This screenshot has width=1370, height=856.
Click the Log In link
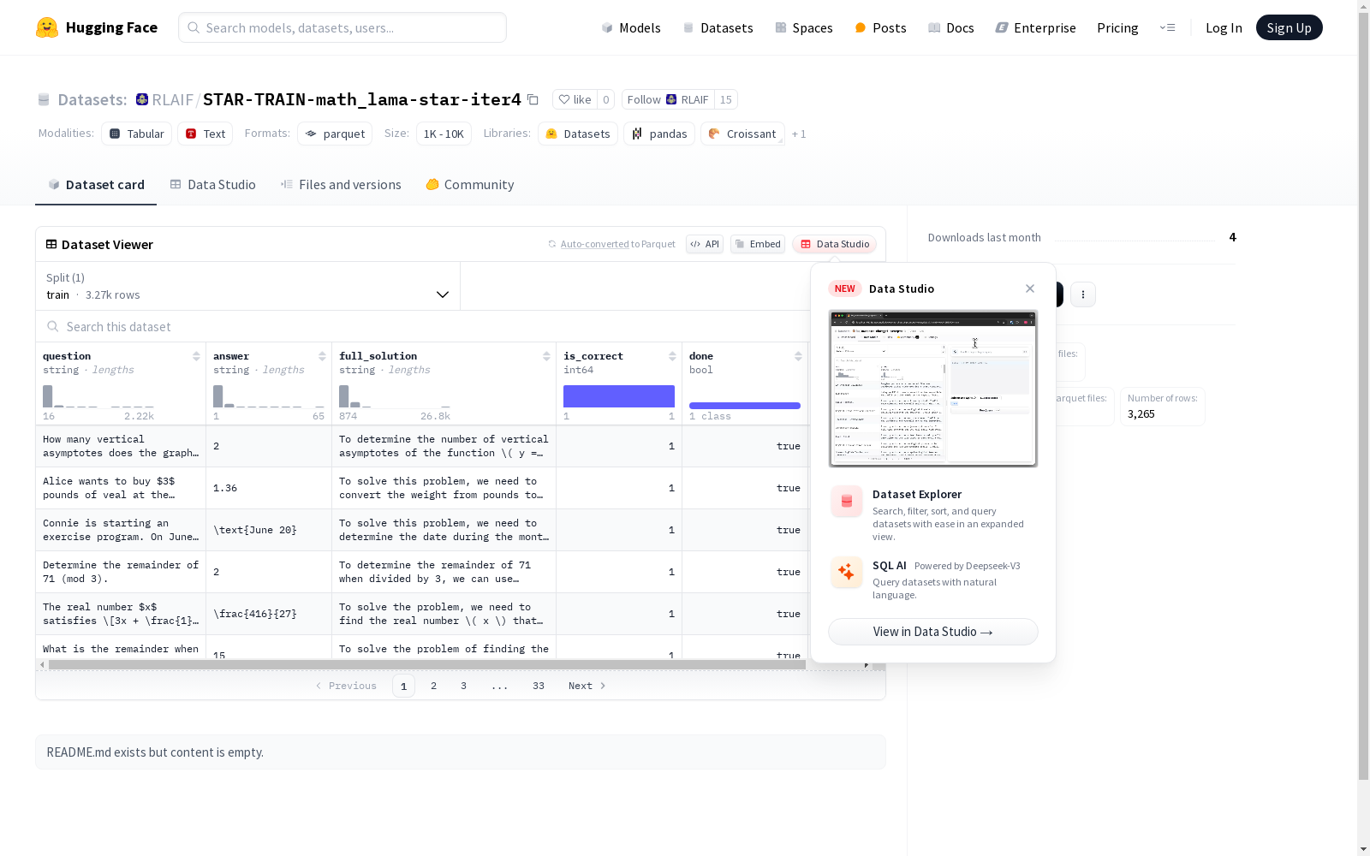tap(1224, 27)
